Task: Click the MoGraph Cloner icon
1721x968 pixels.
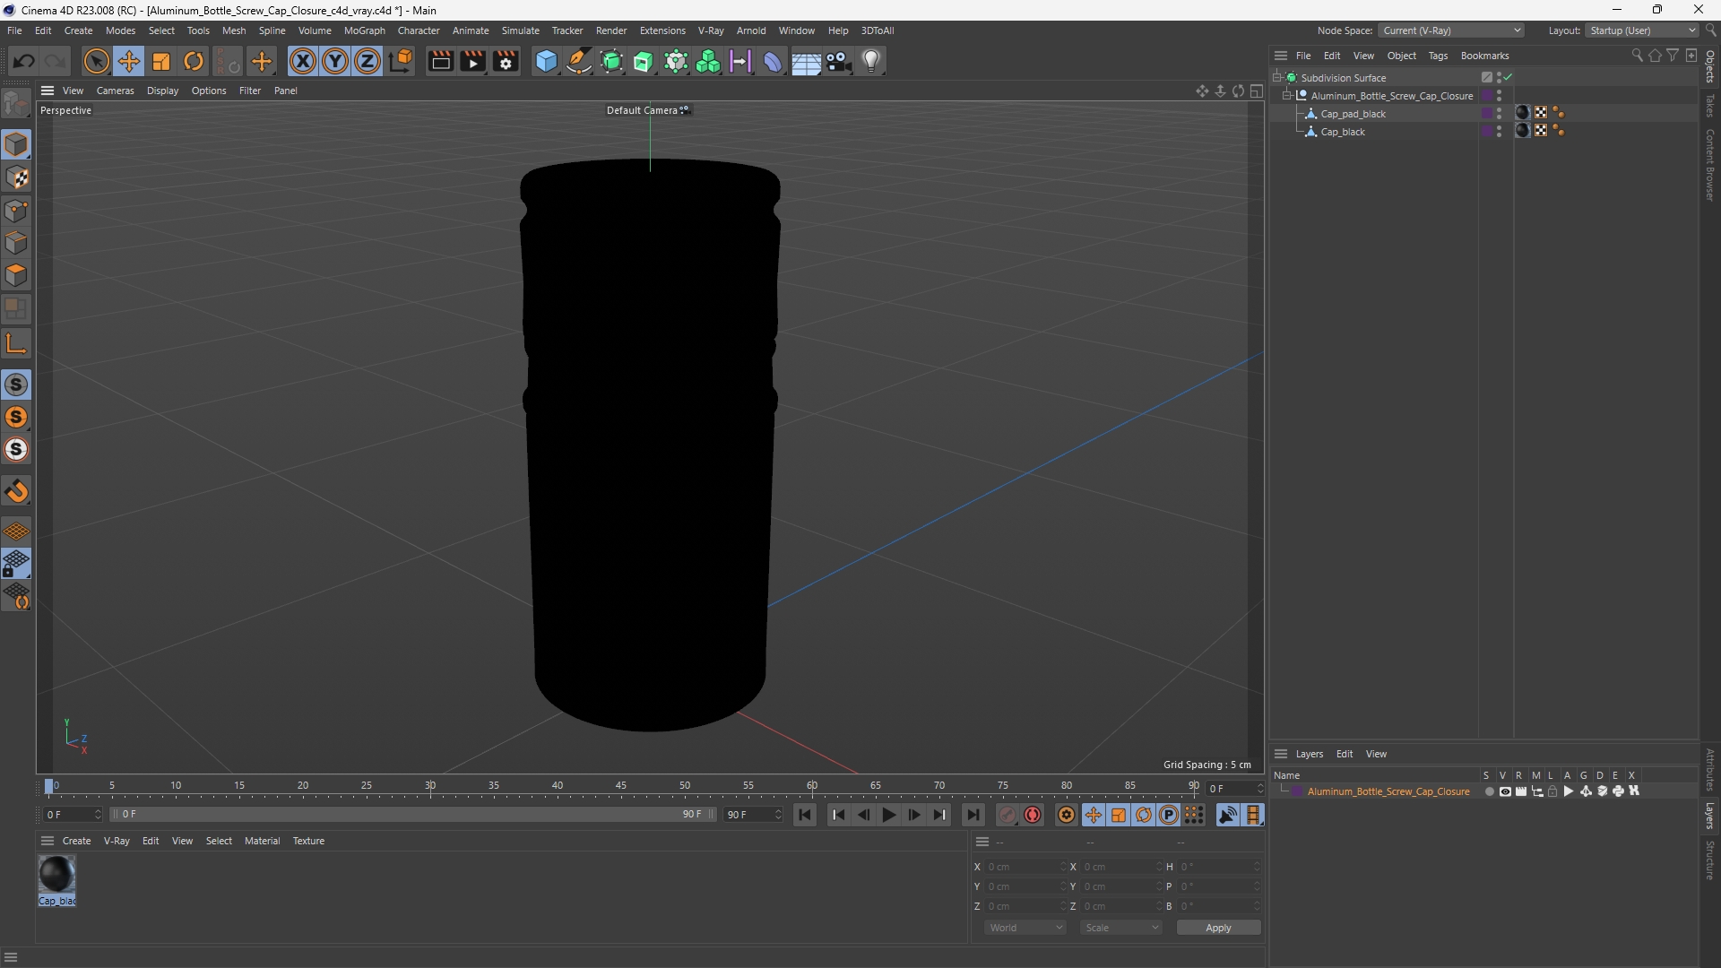Action: tap(708, 61)
